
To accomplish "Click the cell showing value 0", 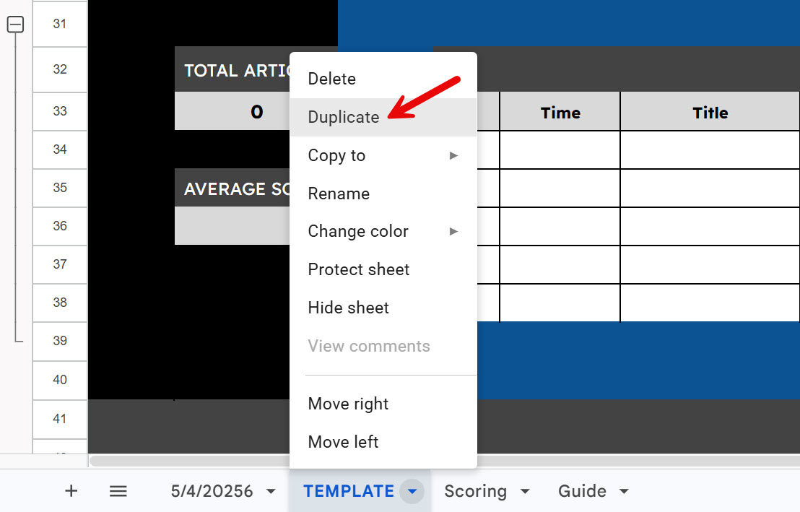I will click(232, 111).
